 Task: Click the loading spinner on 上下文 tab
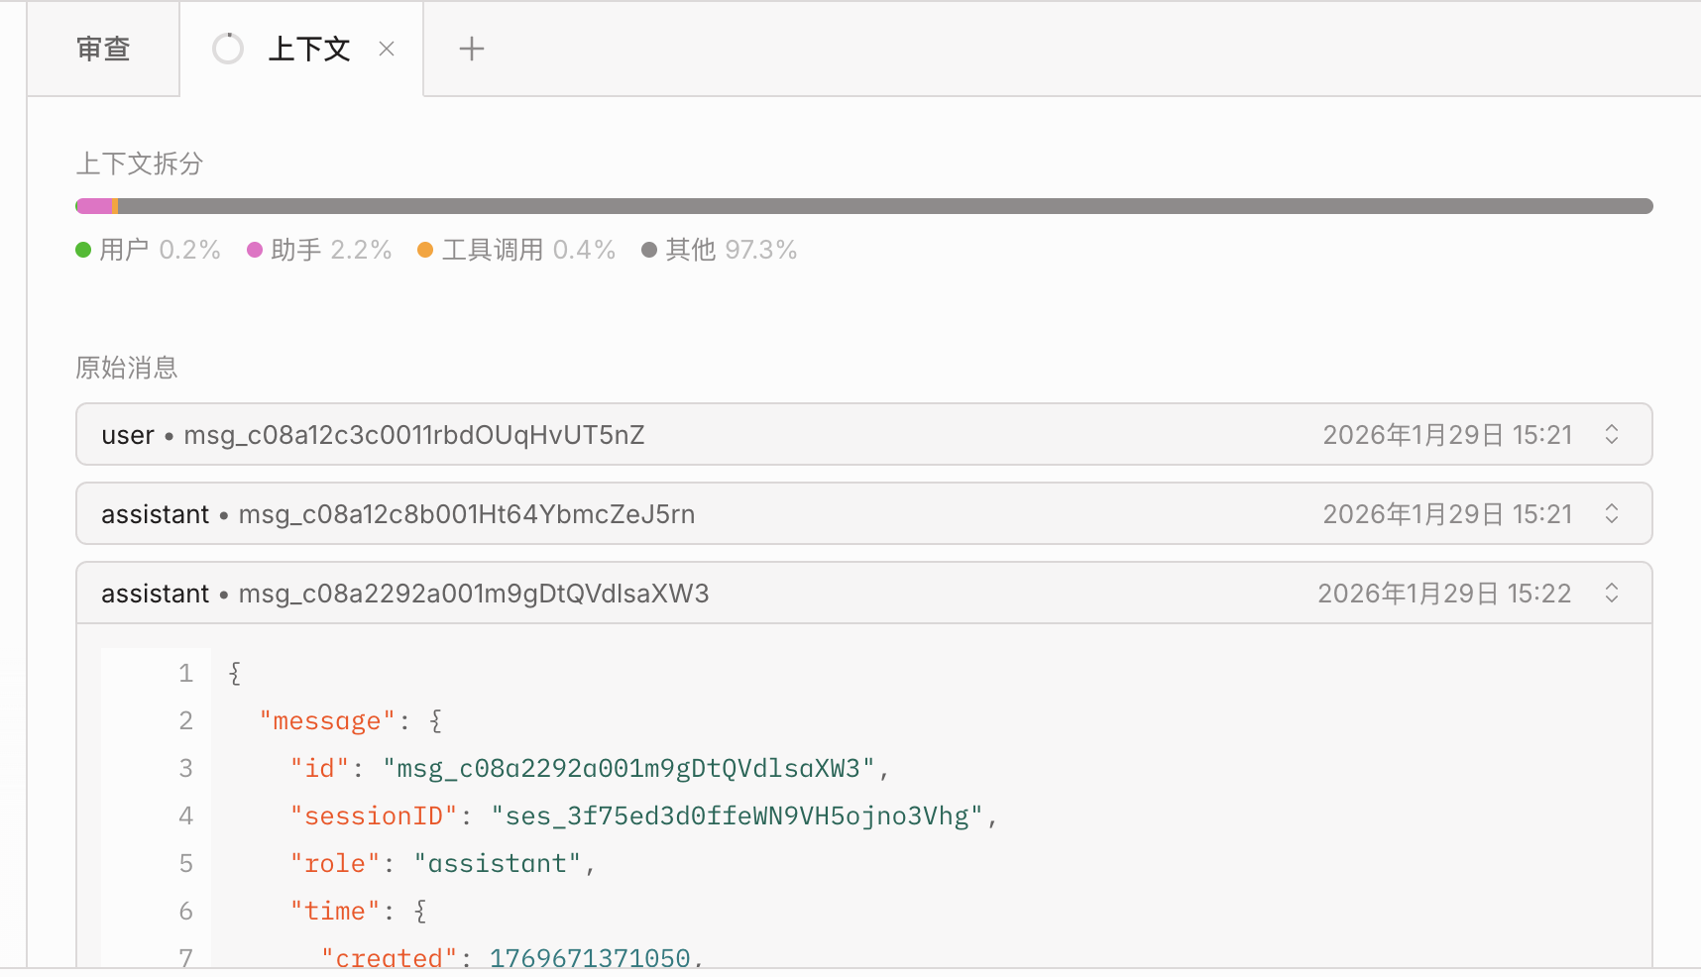(x=228, y=49)
